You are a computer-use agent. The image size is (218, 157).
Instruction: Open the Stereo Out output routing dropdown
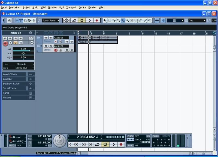[x=18, y=68]
